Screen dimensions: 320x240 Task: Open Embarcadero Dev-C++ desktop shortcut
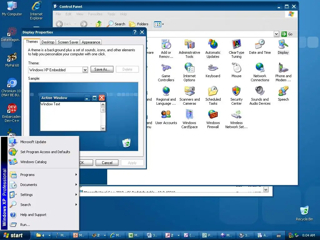point(12,113)
